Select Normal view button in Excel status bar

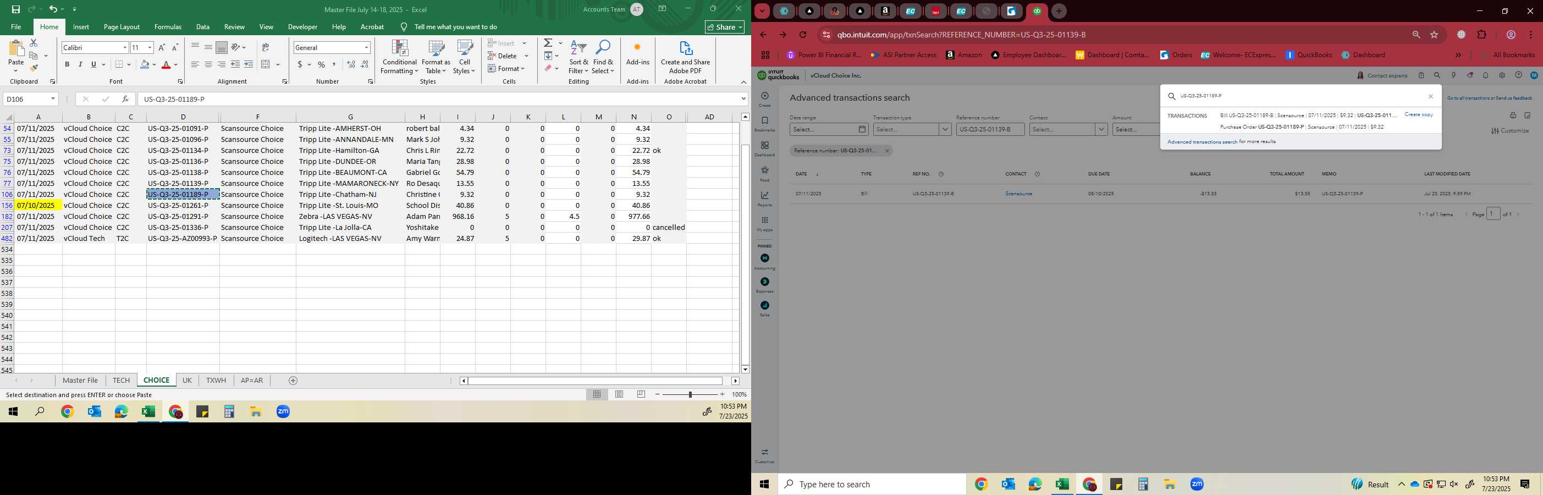tap(597, 394)
